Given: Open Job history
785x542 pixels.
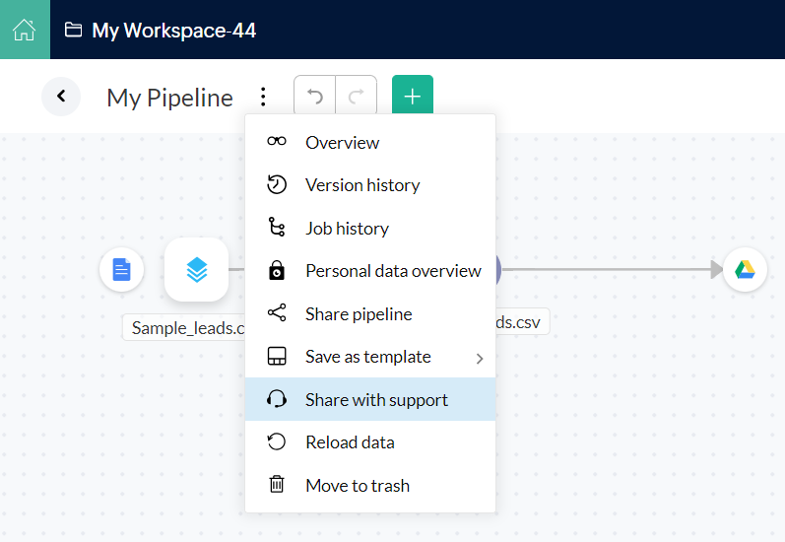Looking at the screenshot, I should tap(347, 229).
